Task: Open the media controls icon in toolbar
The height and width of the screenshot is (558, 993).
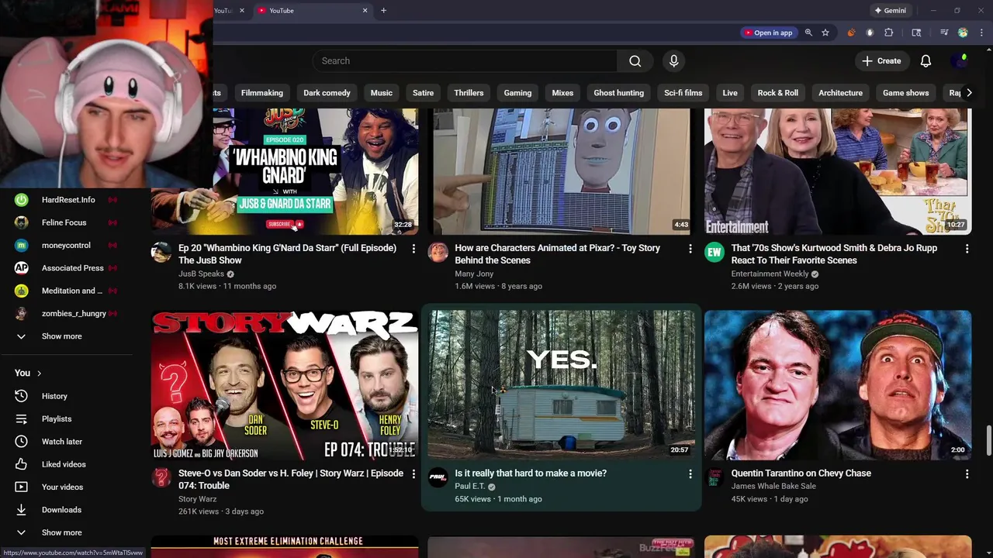Action: (x=944, y=33)
